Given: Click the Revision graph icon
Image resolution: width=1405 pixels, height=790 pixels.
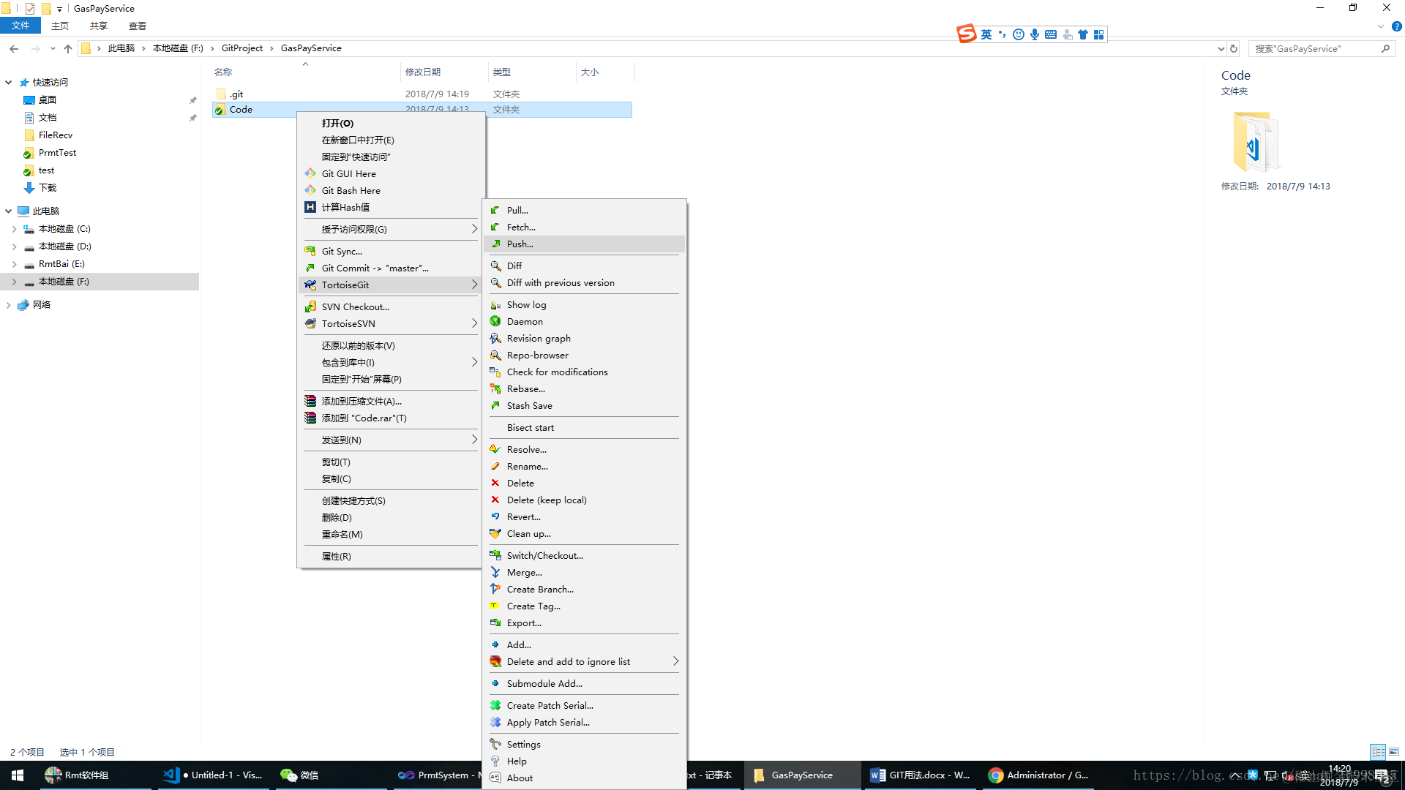Looking at the screenshot, I should 495,338.
